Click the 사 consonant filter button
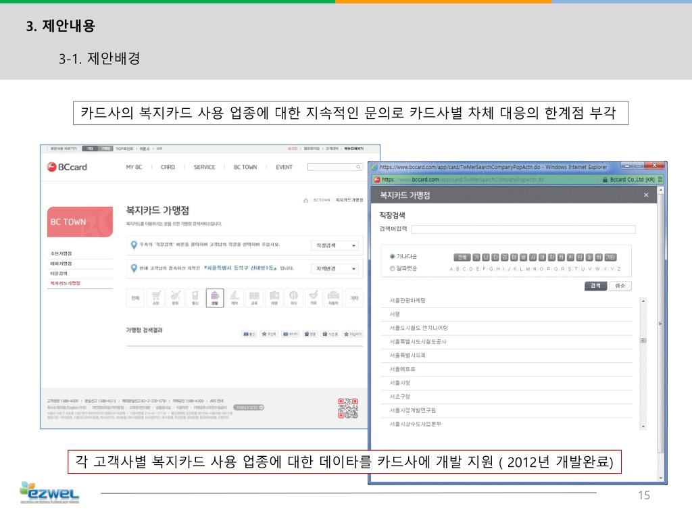692x519 pixels. pos(533,257)
